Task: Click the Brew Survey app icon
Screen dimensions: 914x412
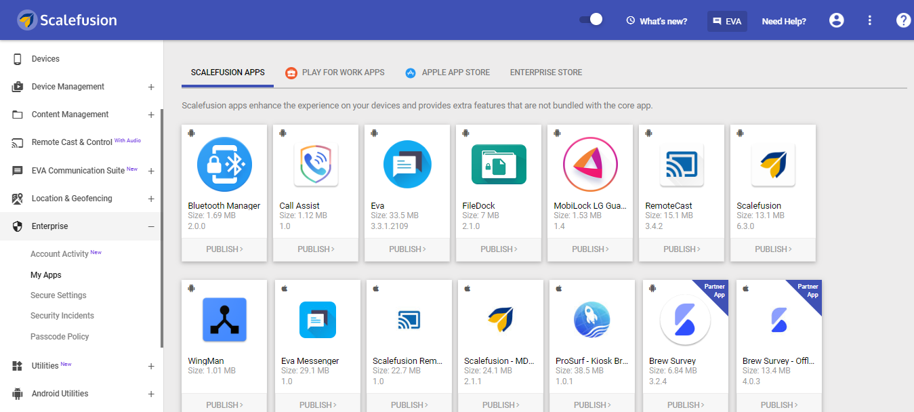Action: point(684,320)
